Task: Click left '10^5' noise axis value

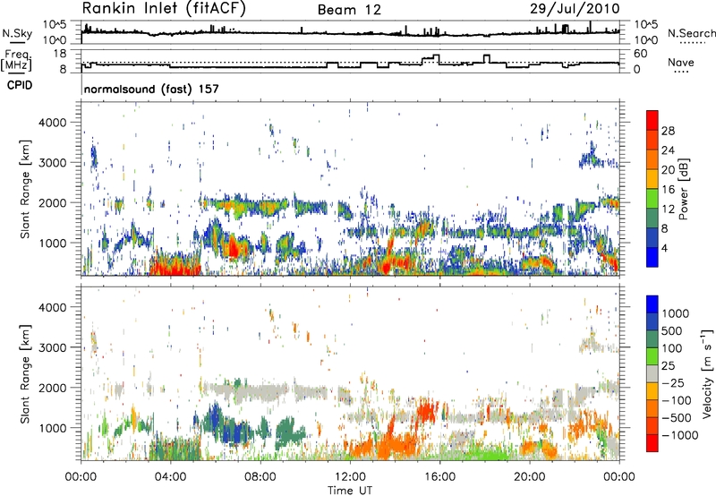Action: tap(55, 25)
